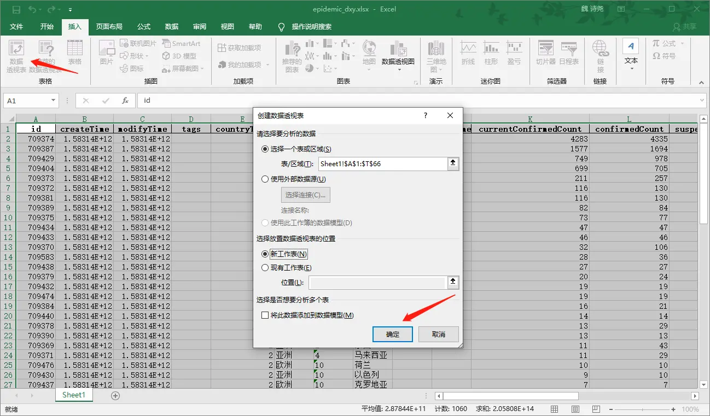This screenshot has width=710, height=416.
Task: Click the PivotTable (数据透视表) ribbon icon
Action: click(16, 56)
